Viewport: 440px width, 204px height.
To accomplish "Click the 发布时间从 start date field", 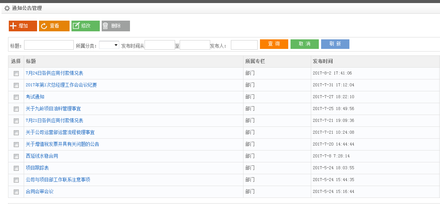I will point(159,45).
